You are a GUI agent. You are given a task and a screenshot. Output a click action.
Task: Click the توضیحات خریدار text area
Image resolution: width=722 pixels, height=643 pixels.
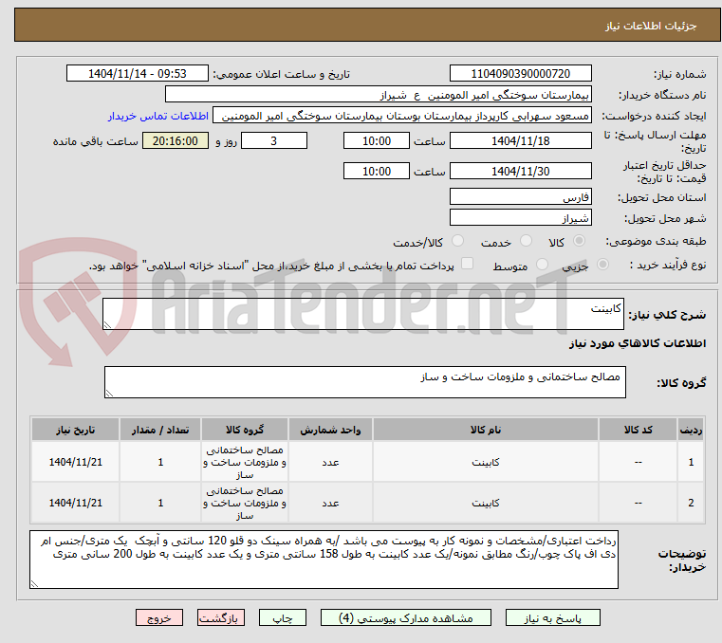pyautogui.click(x=324, y=560)
